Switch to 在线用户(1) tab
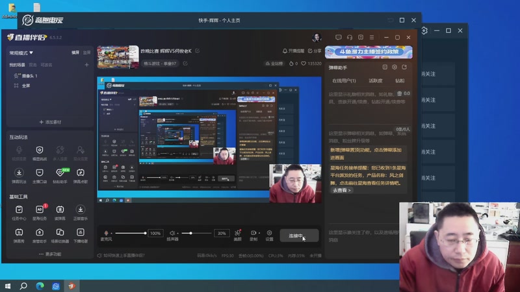This screenshot has width=520, height=292. tap(344, 80)
